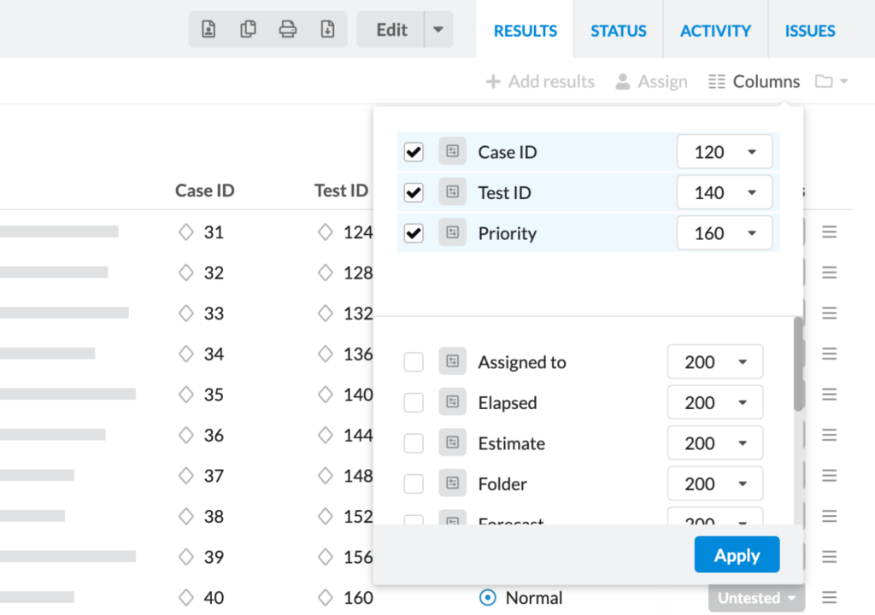Click the Columns list icon
Viewport: 875px width, 615px height.
715,80
